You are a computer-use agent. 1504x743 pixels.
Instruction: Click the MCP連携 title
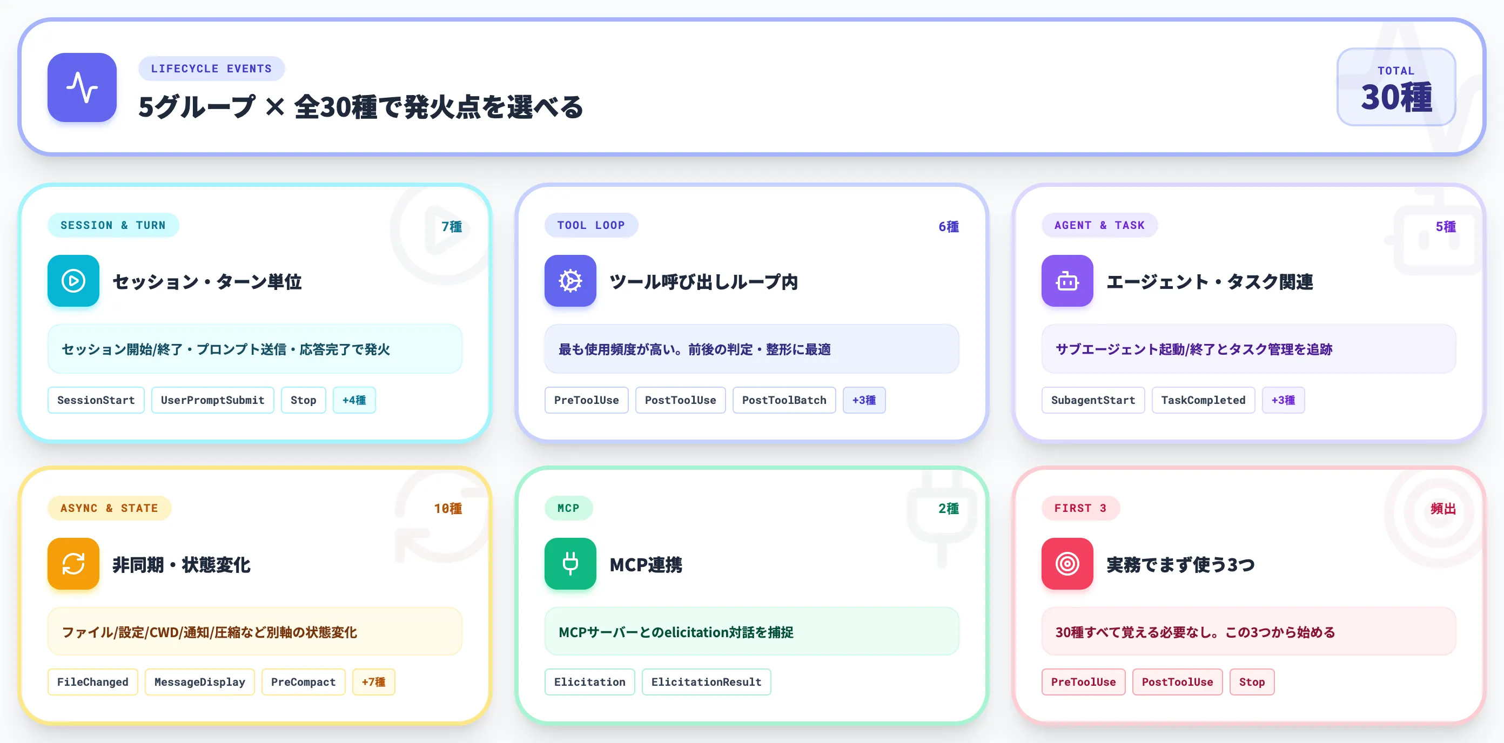[x=646, y=565]
